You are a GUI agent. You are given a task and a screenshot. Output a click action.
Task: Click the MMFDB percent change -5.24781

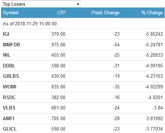(x=154, y=45)
